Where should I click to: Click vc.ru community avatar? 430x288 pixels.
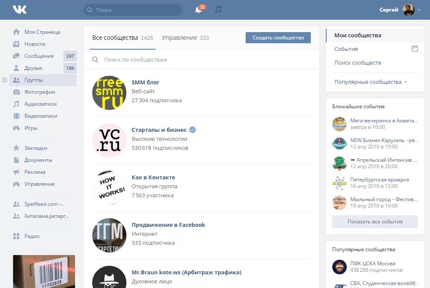point(109,140)
